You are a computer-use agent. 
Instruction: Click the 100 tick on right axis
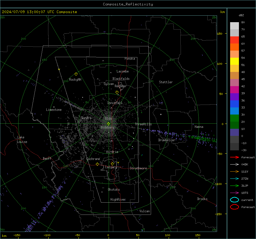[220, 64]
